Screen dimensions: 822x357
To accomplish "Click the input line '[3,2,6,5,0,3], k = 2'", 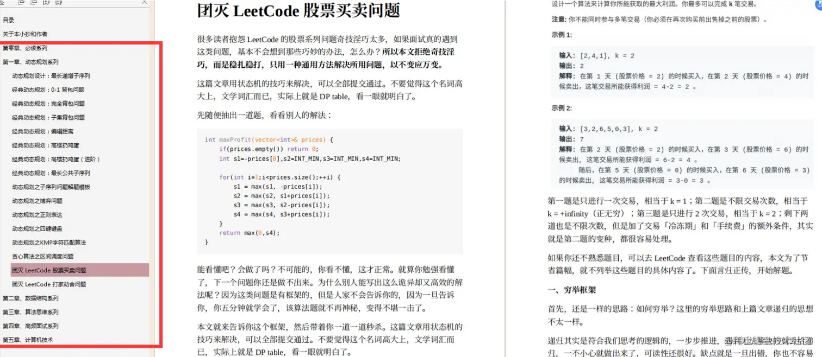I will point(619,129).
